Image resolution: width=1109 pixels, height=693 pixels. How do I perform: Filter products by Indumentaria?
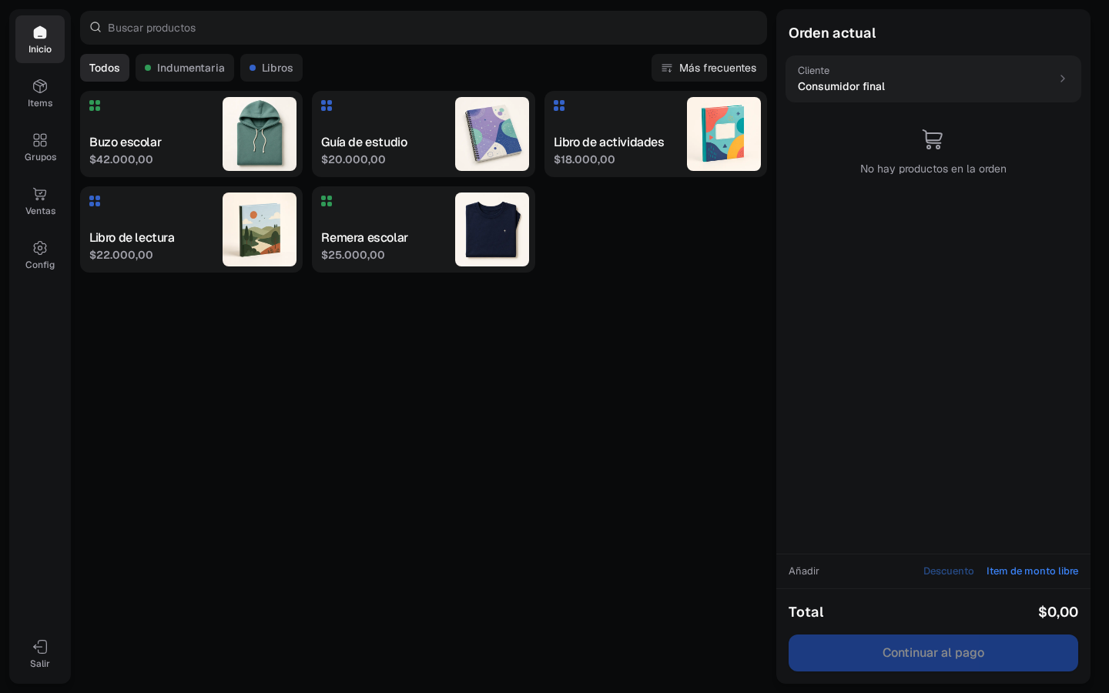[x=185, y=68]
